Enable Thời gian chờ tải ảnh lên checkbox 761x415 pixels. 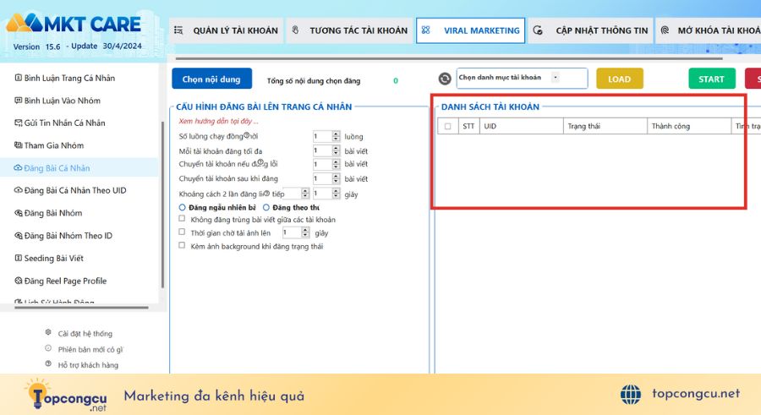(x=182, y=232)
